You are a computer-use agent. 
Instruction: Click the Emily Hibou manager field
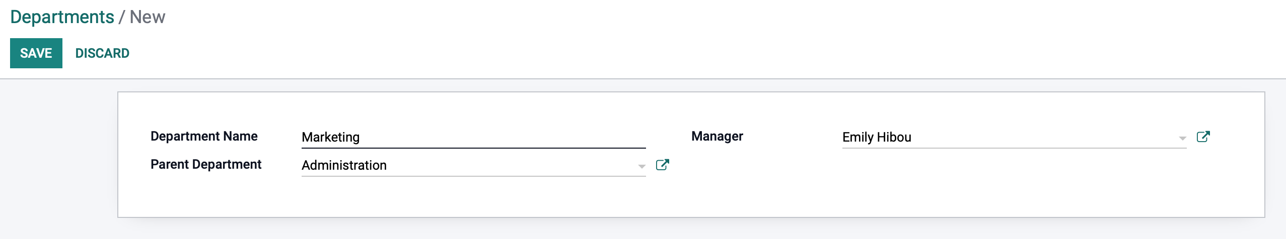(x=1014, y=137)
